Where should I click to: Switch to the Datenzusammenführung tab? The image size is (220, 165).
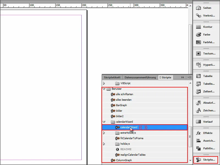coord(140,78)
